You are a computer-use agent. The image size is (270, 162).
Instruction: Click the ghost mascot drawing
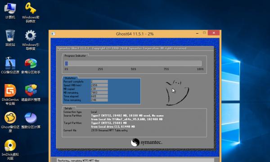[x=177, y=92]
